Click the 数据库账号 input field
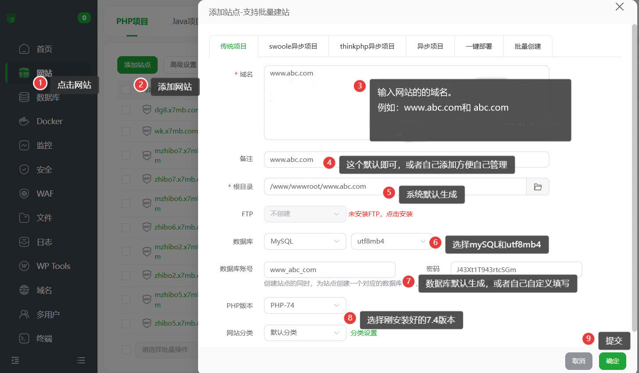 [x=329, y=269]
